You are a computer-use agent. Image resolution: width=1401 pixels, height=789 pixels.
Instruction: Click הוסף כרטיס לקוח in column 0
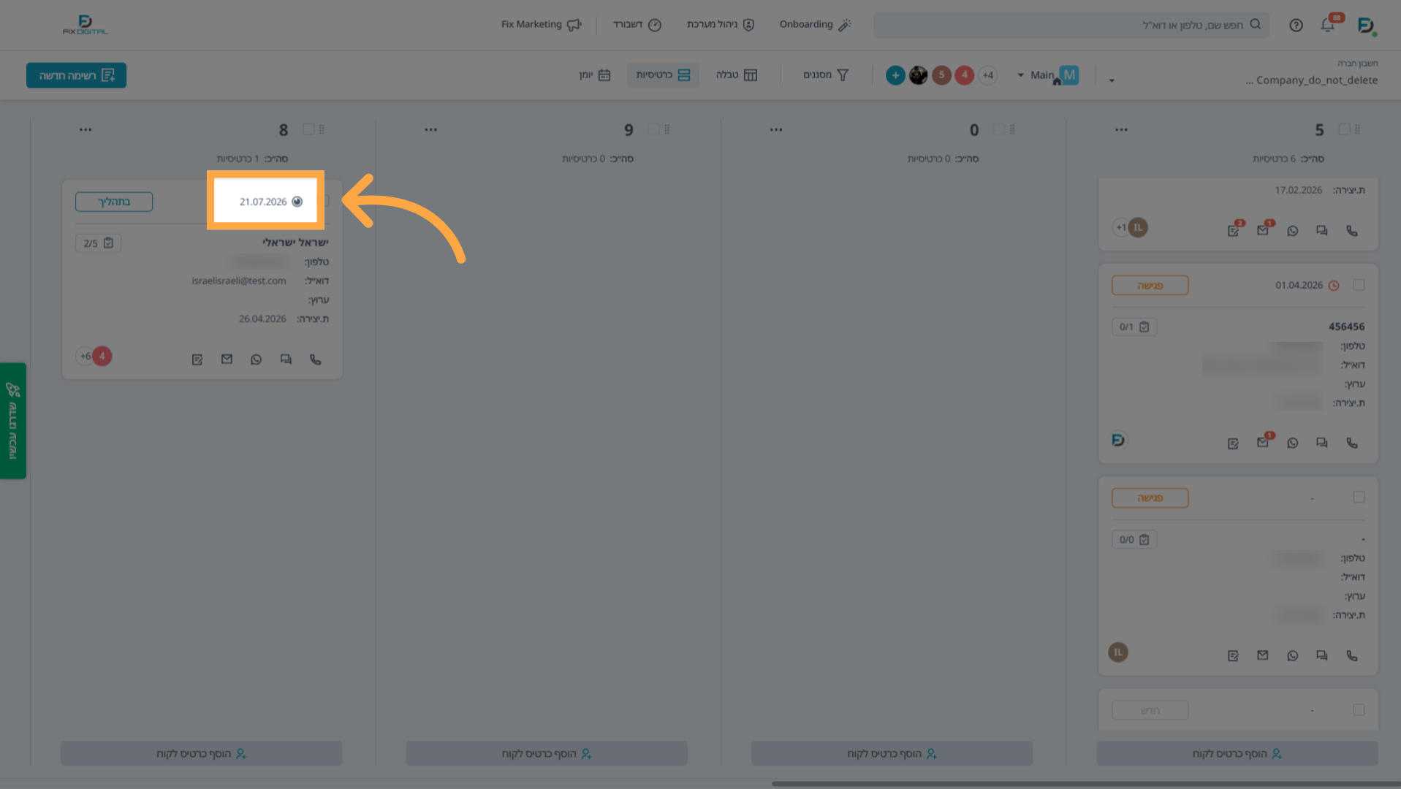coord(892,753)
